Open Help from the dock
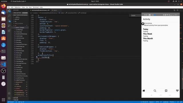 pos(3,45)
